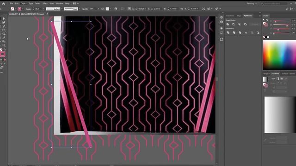
Task: Click the Isolate Selected Object icon
Action: 203,9
